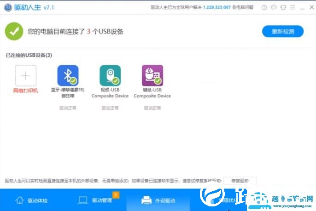Open the hamburger main menu
The height and width of the screenshot is (211, 316).
(x=293, y=7)
